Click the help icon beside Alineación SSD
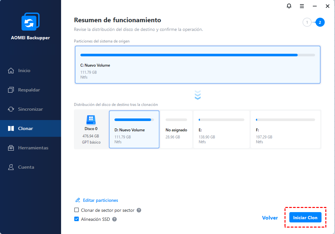 point(114,219)
